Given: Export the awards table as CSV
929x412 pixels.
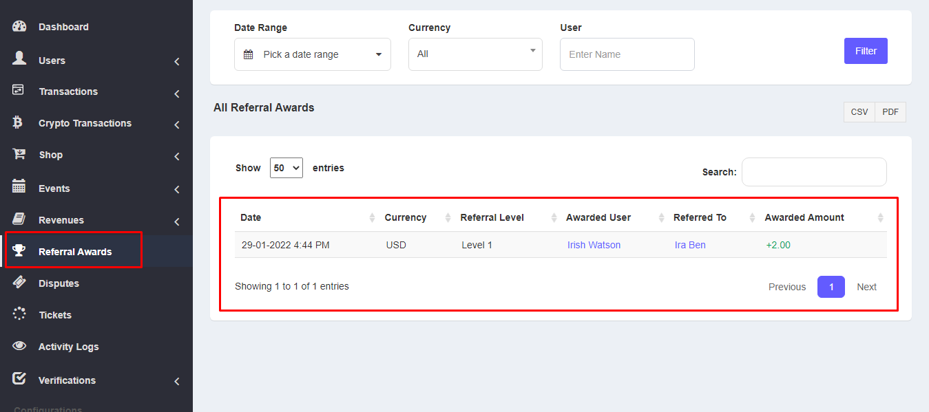Looking at the screenshot, I should pos(859,112).
